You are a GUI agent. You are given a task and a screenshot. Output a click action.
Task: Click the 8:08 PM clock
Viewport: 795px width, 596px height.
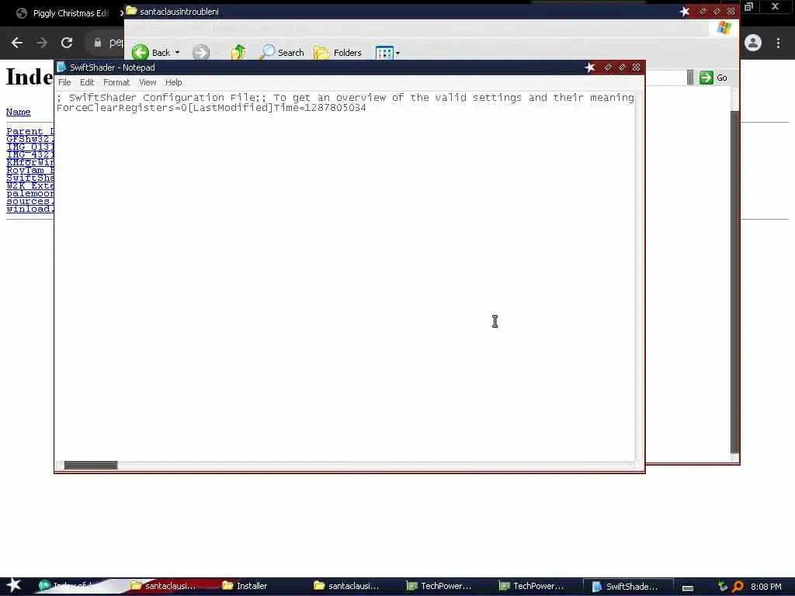click(766, 587)
